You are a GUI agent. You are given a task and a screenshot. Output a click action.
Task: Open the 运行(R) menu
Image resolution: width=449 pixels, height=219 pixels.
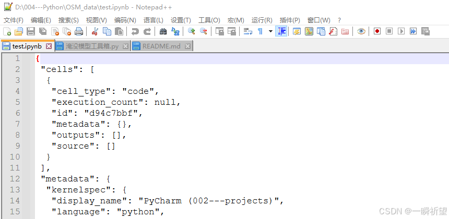tap(262, 20)
